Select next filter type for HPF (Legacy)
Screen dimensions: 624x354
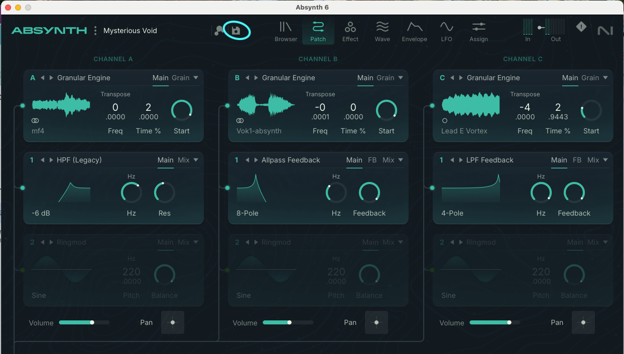coord(51,160)
